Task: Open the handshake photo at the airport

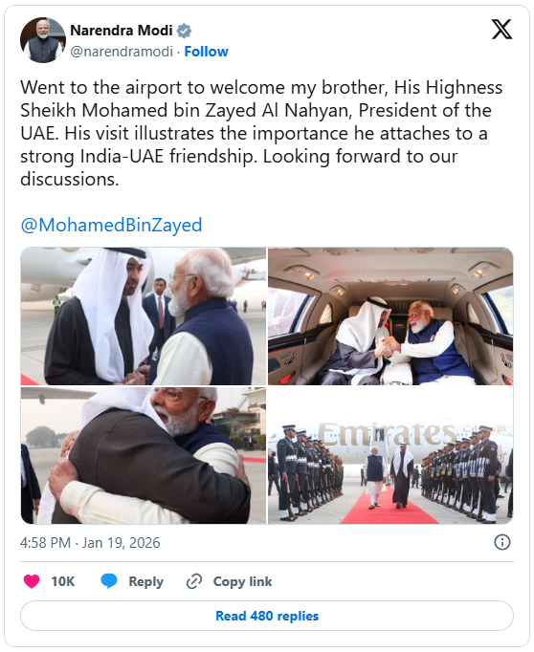Action: pyautogui.click(x=144, y=316)
